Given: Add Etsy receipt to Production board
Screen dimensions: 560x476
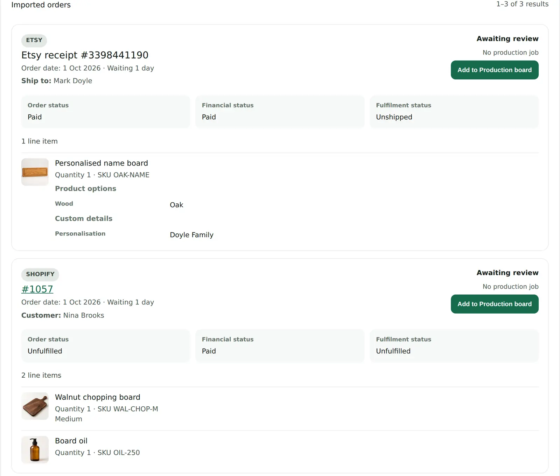Looking at the screenshot, I should pyautogui.click(x=495, y=70).
